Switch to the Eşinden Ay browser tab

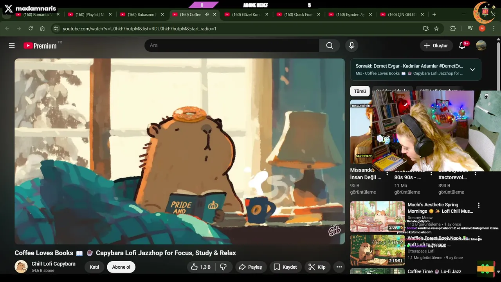351,14
